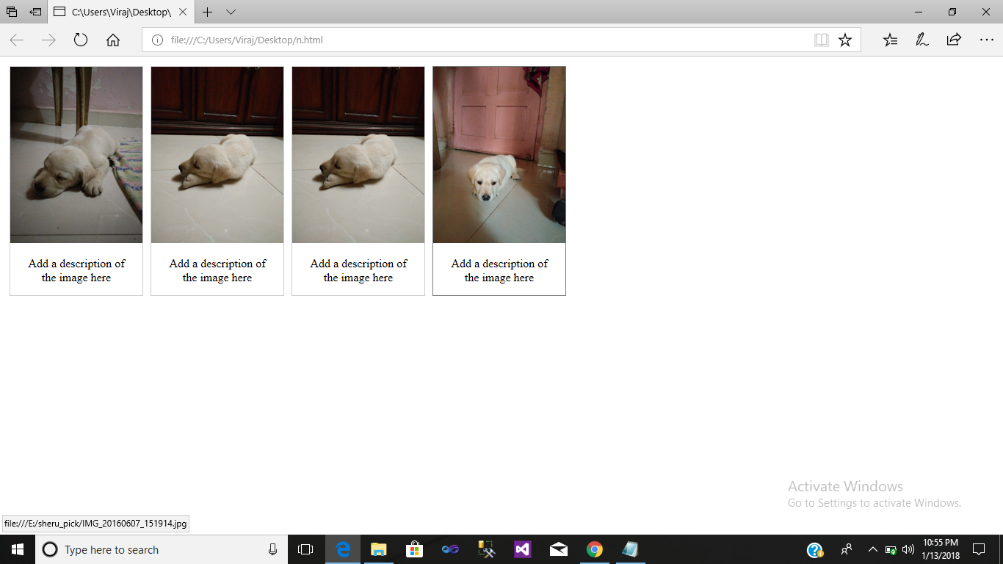Add the current page to Favorites
This screenshot has height=564, width=1003.
click(844, 40)
